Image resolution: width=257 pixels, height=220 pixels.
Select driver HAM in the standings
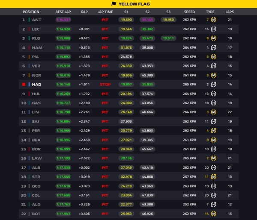tap(37, 47)
